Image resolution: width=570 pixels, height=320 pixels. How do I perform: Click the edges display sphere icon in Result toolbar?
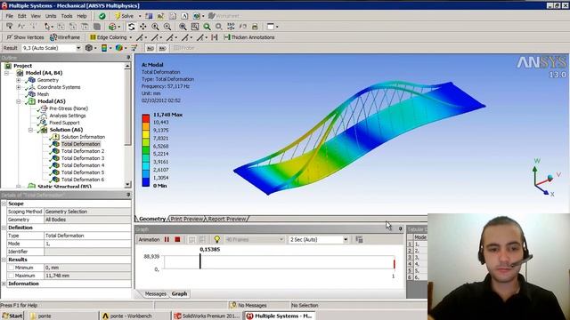118,48
